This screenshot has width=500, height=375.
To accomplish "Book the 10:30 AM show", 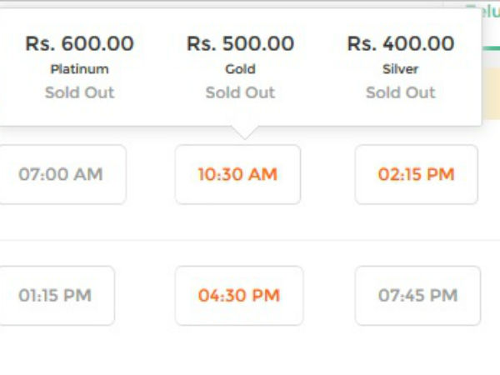I will click(x=237, y=175).
